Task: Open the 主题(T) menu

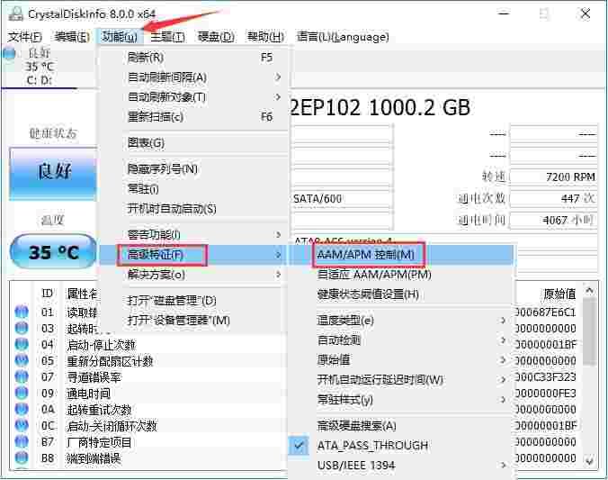Action: 167,37
